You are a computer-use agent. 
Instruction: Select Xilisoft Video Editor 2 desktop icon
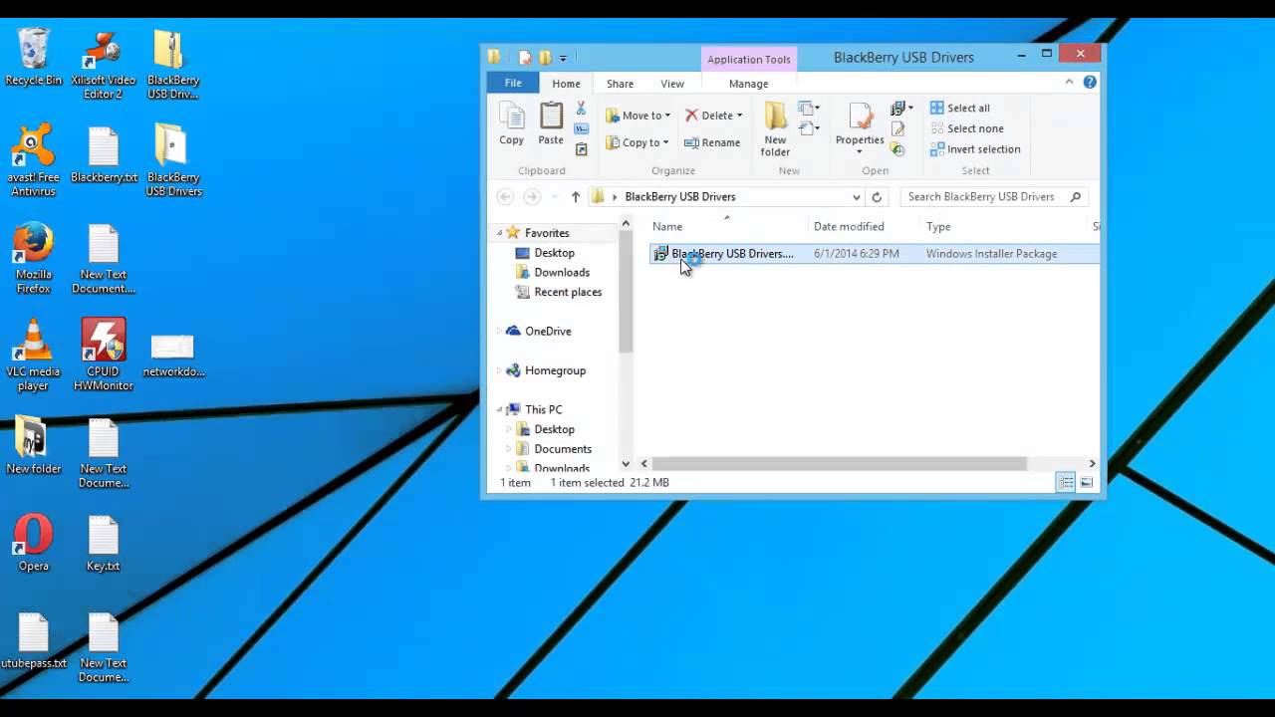103,64
